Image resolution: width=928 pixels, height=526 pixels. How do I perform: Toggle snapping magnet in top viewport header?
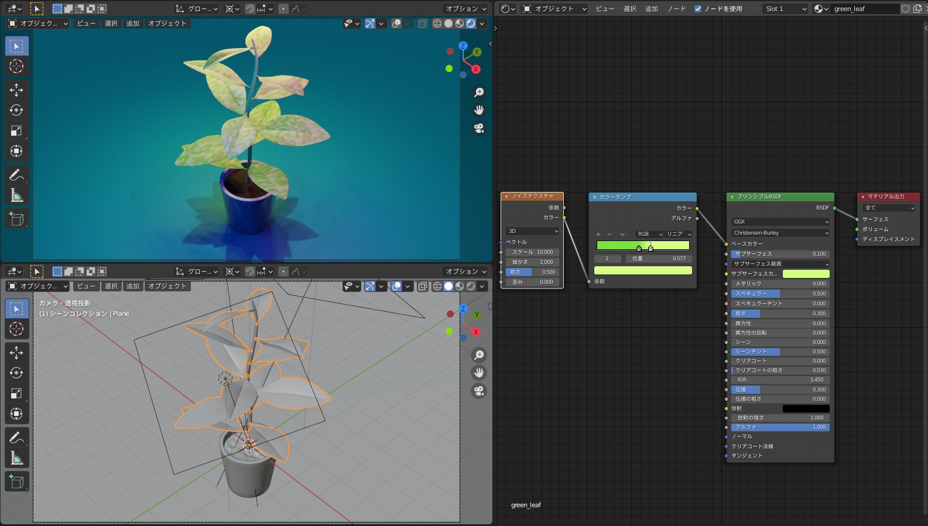[250, 9]
